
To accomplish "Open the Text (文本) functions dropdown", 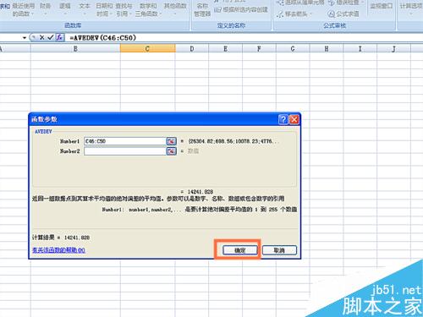I will (85, 9).
